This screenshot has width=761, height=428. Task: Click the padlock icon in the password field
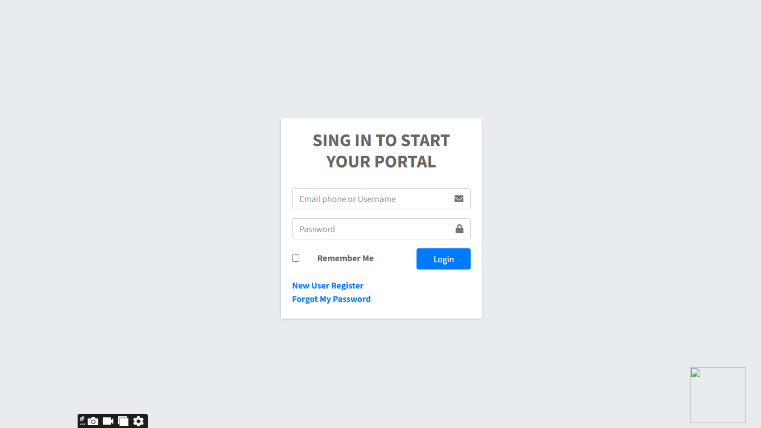coord(460,229)
